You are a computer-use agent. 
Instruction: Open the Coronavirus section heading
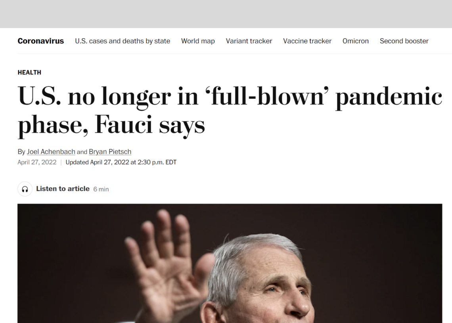(x=41, y=41)
